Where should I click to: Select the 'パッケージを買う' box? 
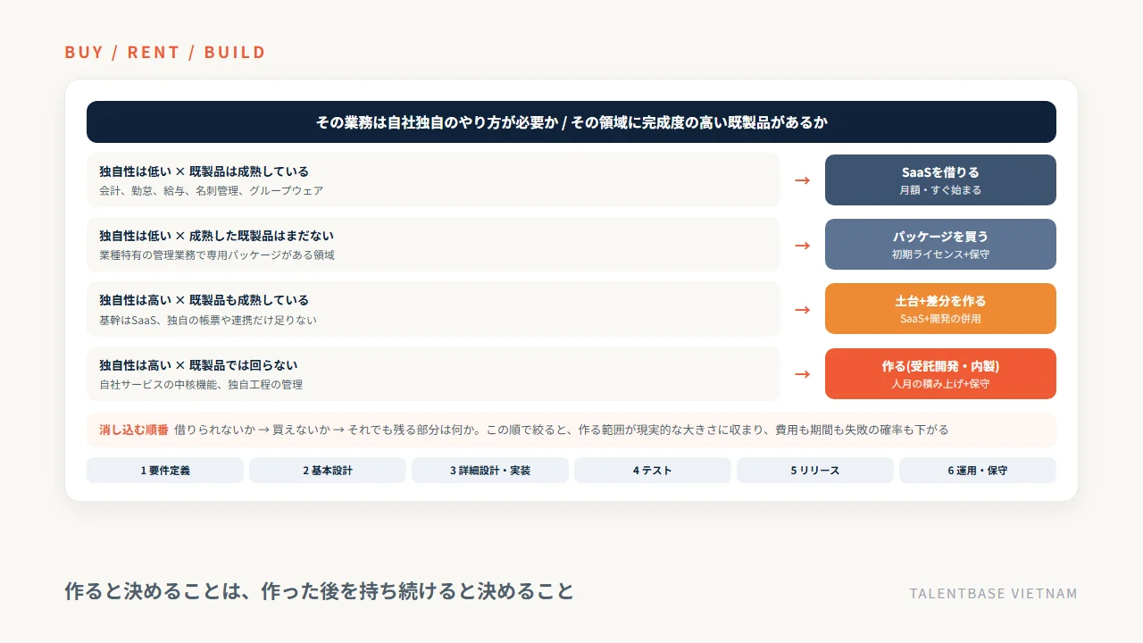(940, 244)
